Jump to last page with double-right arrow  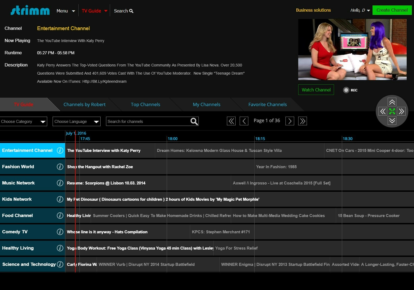point(302,121)
